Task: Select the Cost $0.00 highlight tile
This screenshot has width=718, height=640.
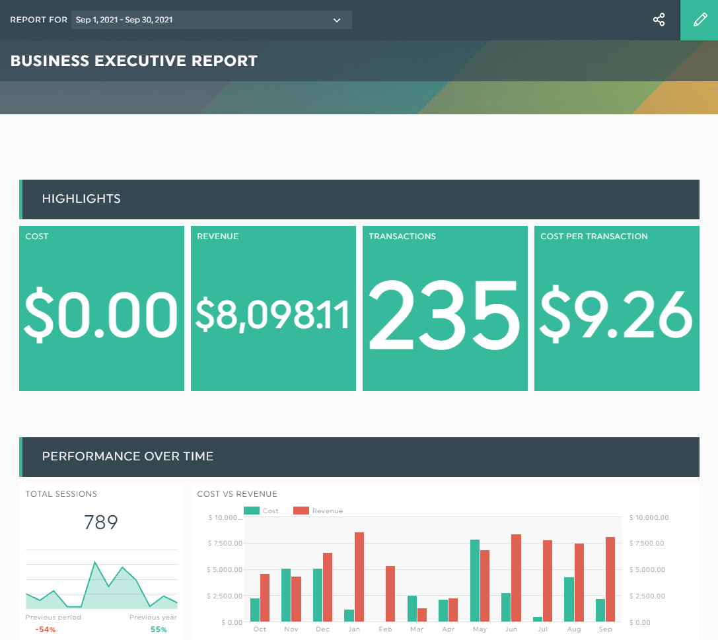Action: click(x=102, y=308)
